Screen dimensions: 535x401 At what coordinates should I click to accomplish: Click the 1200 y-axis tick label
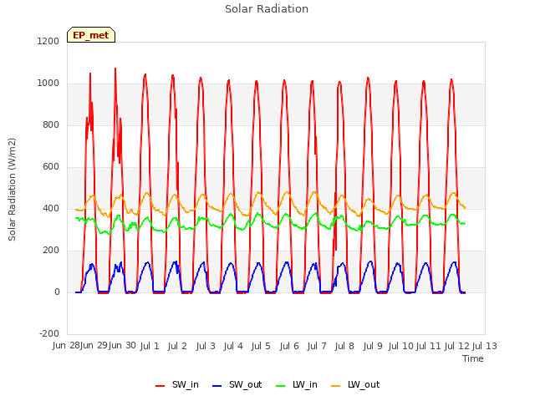click(48, 41)
